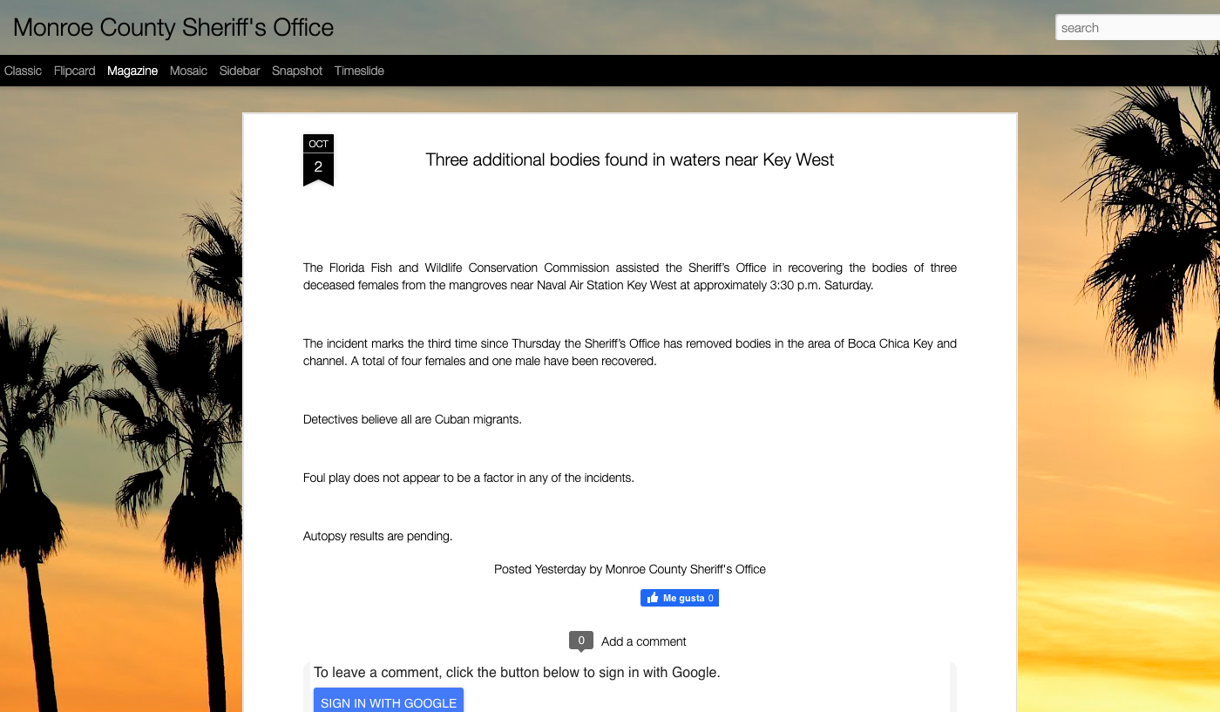Viewport: 1220px width, 712px height.
Task: Switch to Classic view
Action: 23,71
